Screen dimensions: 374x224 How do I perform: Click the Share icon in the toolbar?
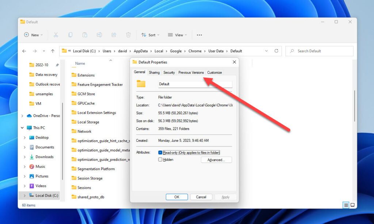click(114, 35)
